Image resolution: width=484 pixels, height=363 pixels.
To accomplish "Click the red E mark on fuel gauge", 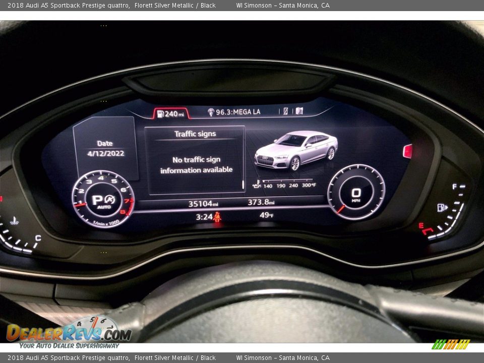I will 420,225.
